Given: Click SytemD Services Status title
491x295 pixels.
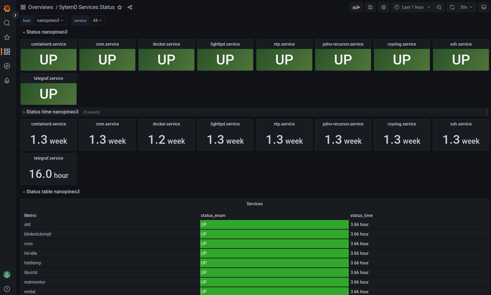Looking at the screenshot, I should pyautogui.click(x=87, y=7).
